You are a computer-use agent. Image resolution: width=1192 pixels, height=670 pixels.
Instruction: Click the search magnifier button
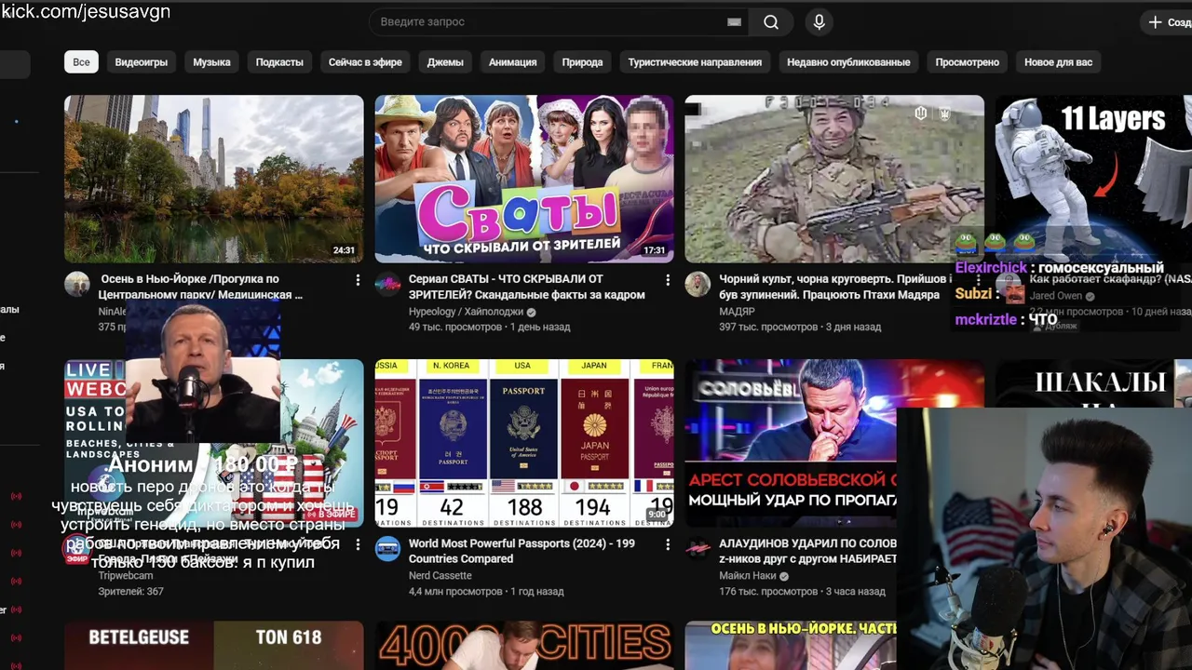[x=771, y=22]
